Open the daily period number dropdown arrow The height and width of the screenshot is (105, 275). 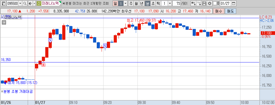coord(126,3)
